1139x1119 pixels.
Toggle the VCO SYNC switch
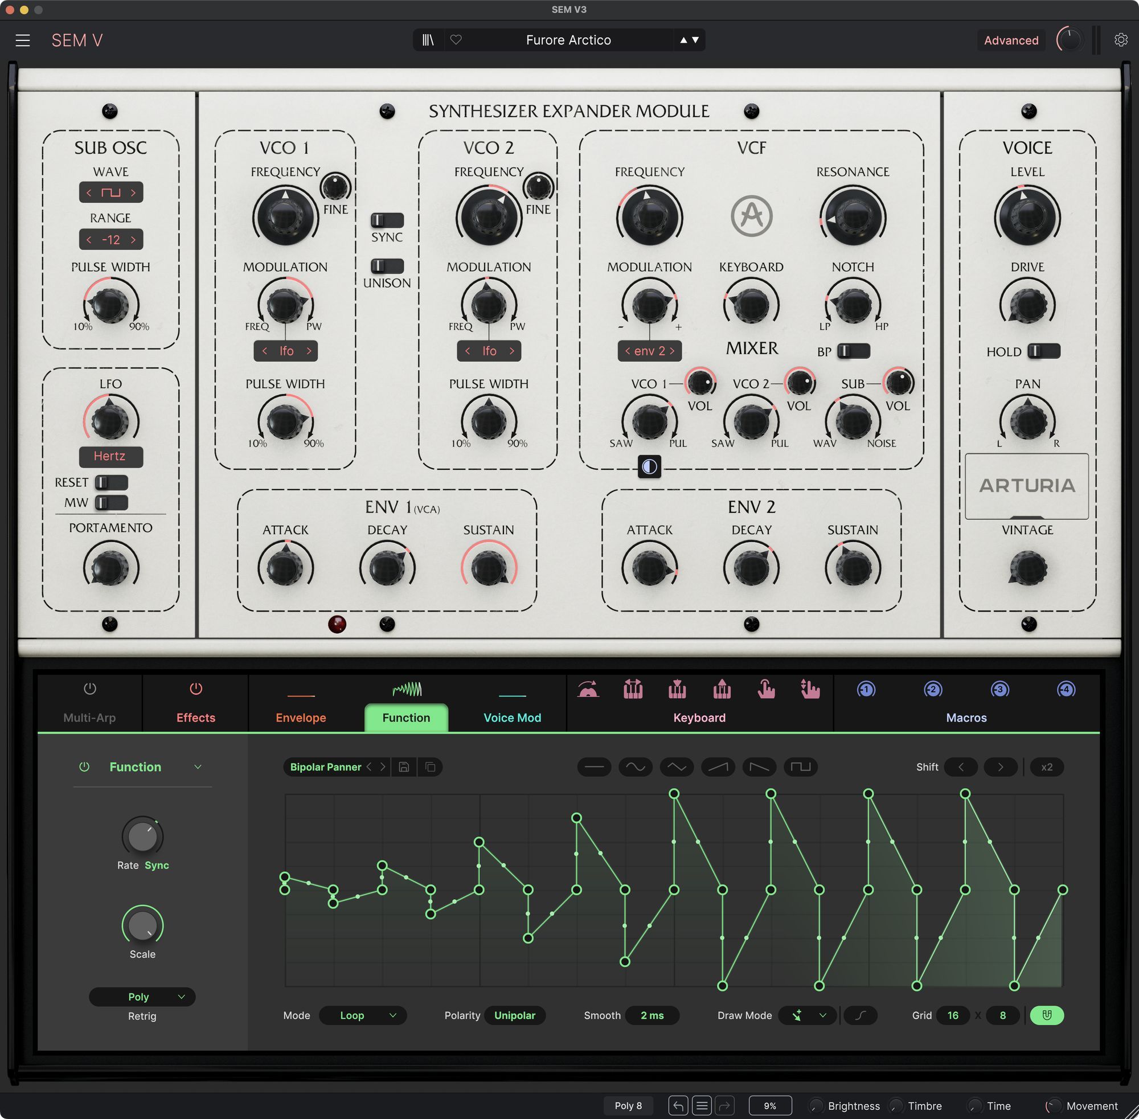[x=387, y=220]
